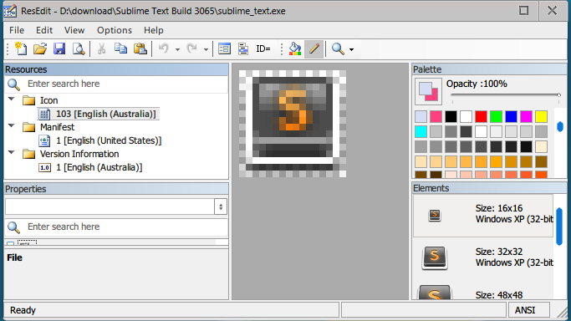Screen dimensions: 571x321
Task: Open the Help menu
Action: pyautogui.click(x=153, y=30)
